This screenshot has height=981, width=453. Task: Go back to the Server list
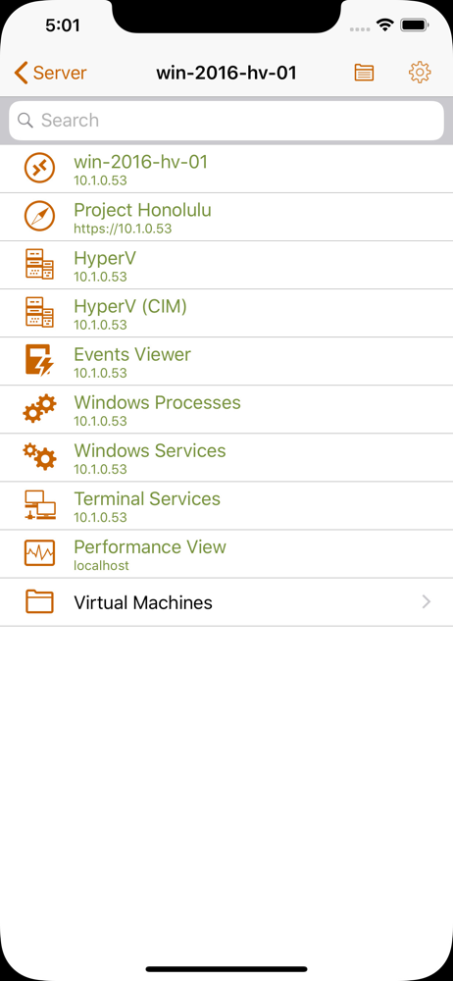[x=50, y=73]
